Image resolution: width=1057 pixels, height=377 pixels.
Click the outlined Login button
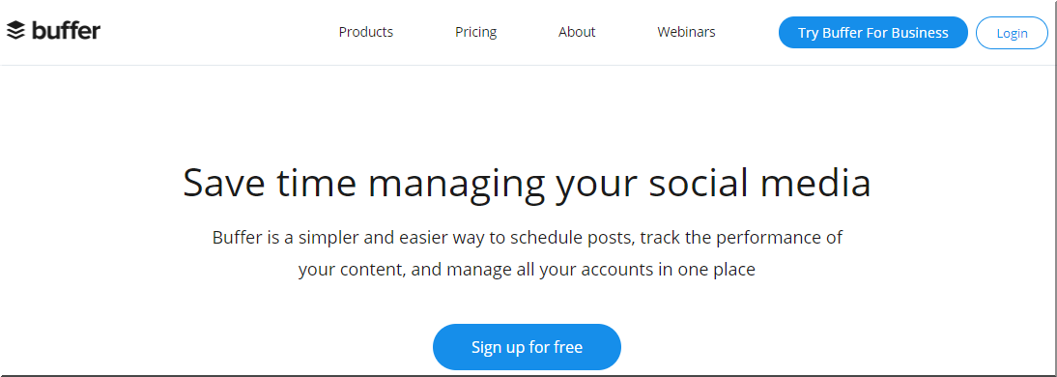[1012, 33]
